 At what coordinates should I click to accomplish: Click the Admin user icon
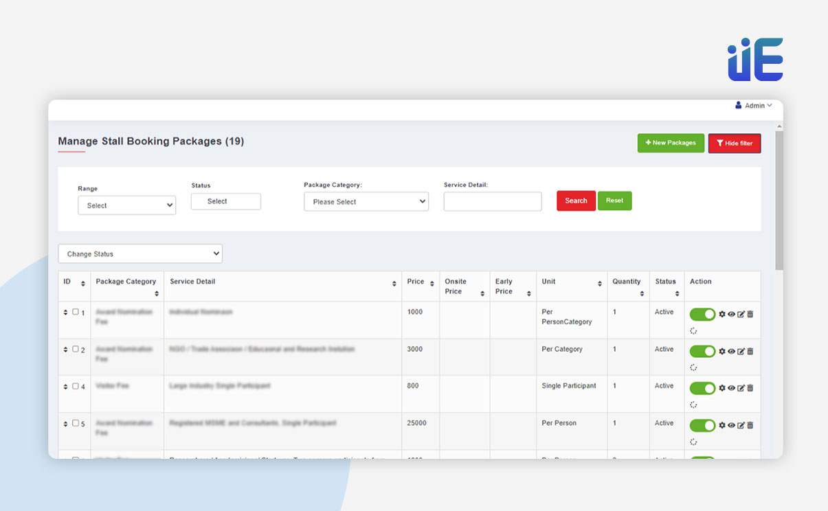coord(739,105)
